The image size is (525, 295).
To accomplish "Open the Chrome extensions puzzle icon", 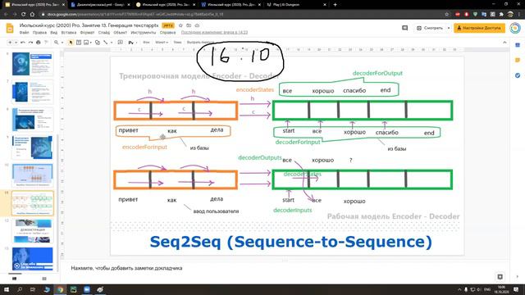I will (501, 15).
